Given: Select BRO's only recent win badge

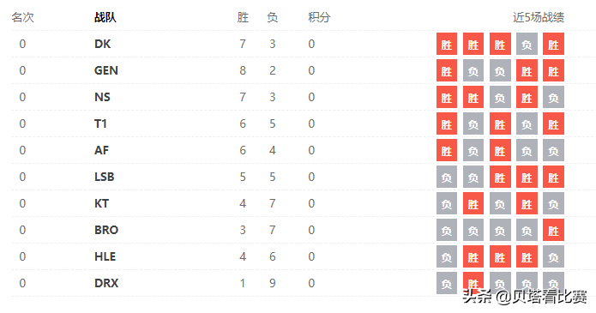Looking at the screenshot, I should tap(553, 230).
